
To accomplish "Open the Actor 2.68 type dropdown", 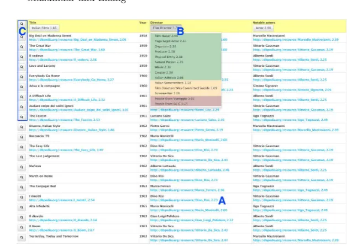I will point(264,28).
